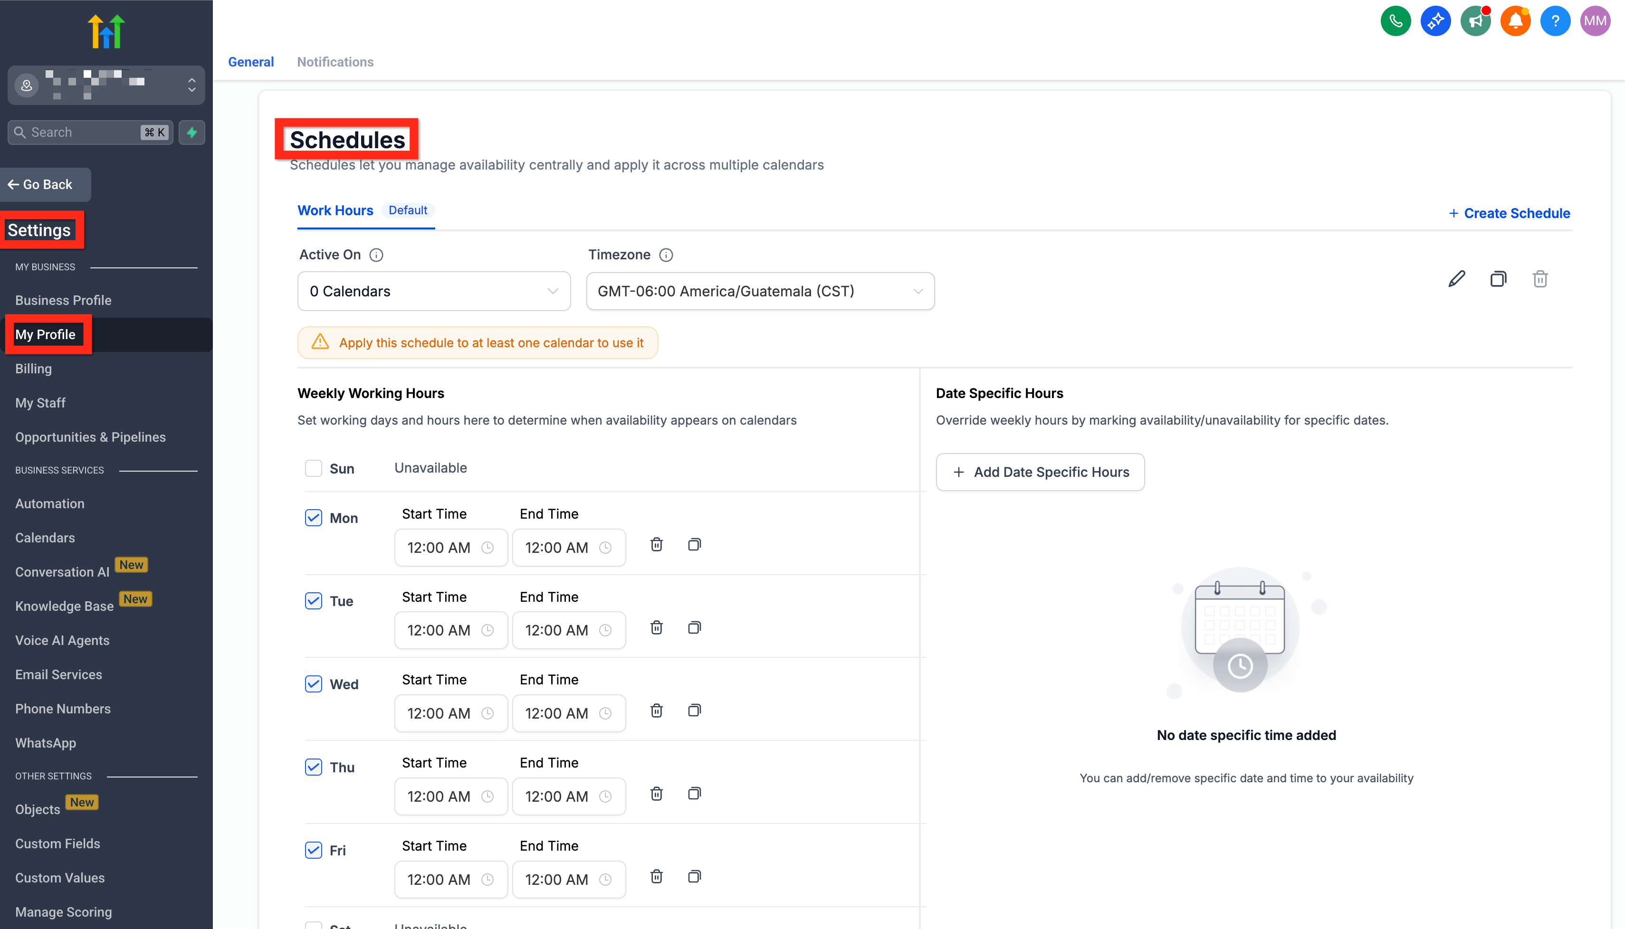
Task: Click the green lightning quick actions icon
Action: click(x=192, y=132)
